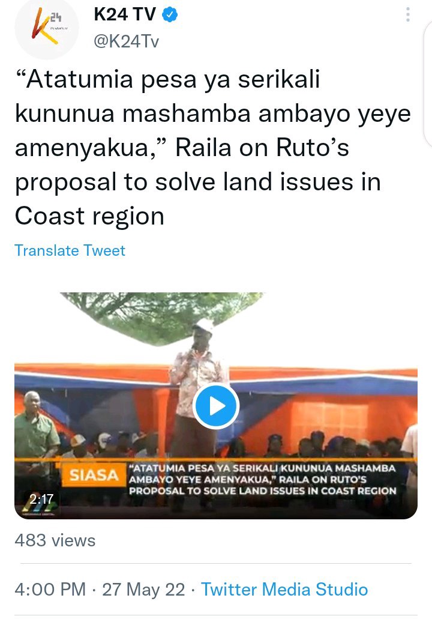Click Translate Tweet
Viewport: 432px width, 625px height.
pos(70,251)
